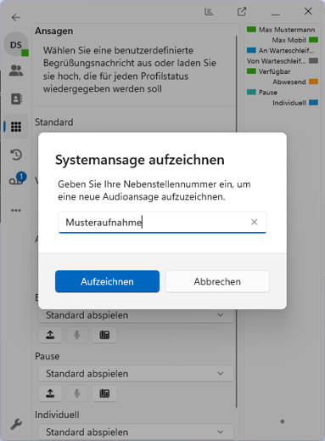This screenshot has height=441, width=325.
Task: Click into the Nebenstellennummer input field
Action: pyautogui.click(x=162, y=223)
